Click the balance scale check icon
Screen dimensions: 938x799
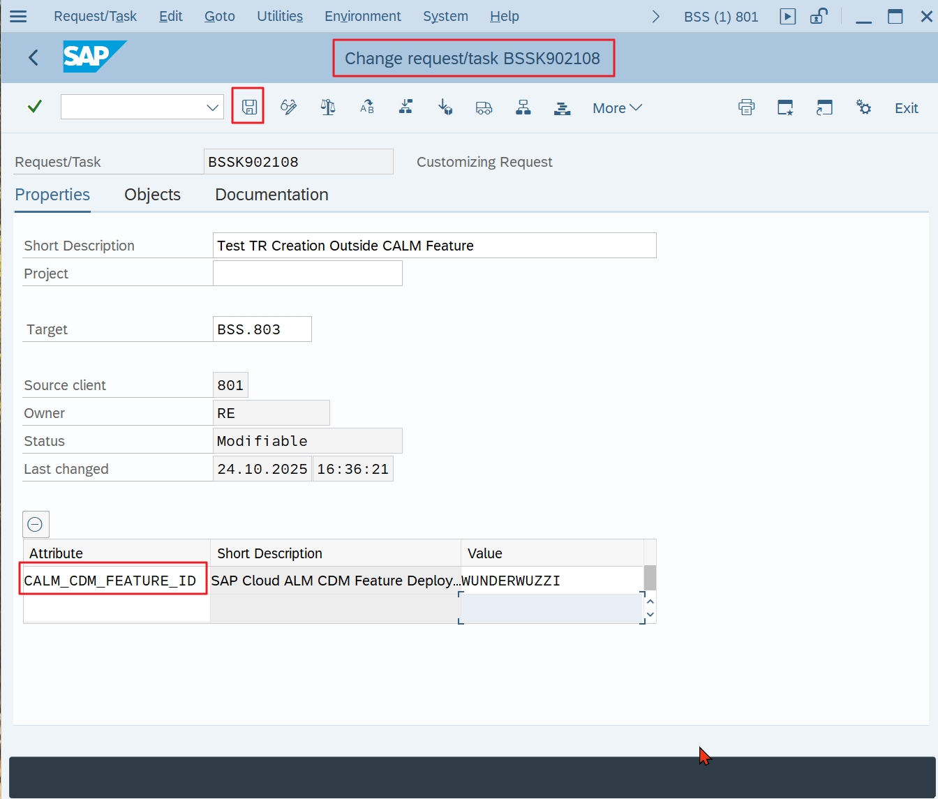[327, 107]
